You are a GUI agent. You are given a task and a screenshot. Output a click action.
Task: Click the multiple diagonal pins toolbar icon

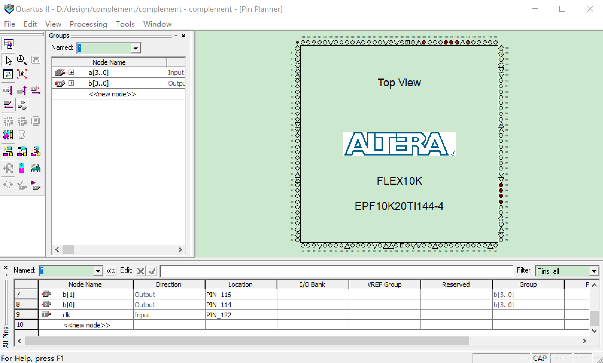click(x=22, y=104)
